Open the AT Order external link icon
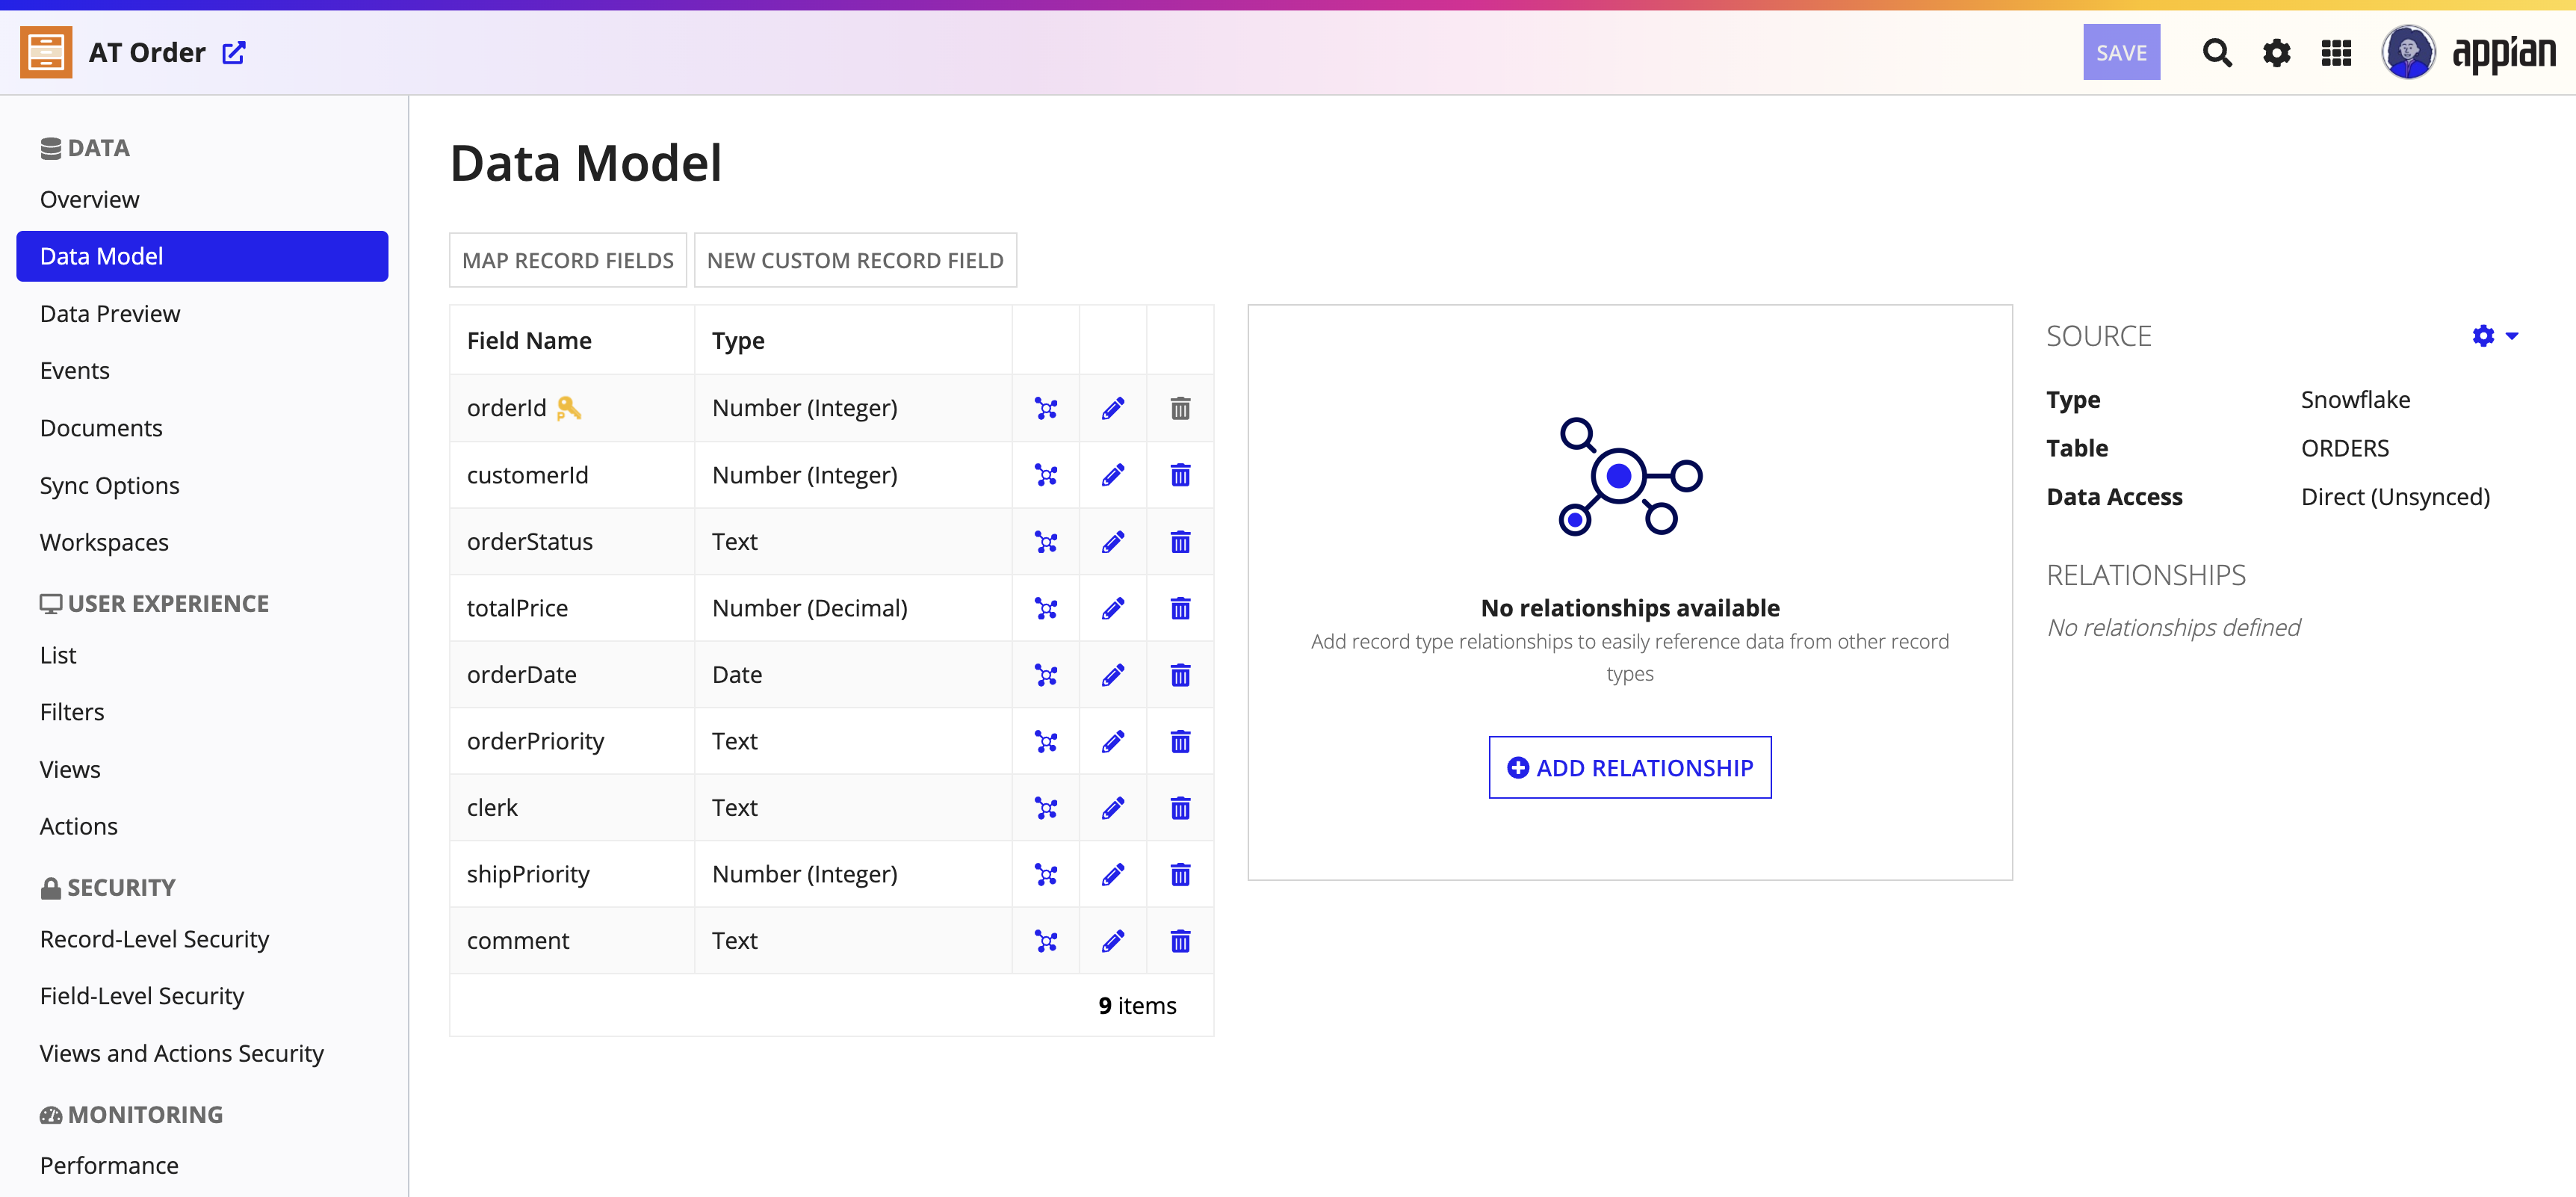Image resolution: width=2576 pixels, height=1197 pixels. 234,52
